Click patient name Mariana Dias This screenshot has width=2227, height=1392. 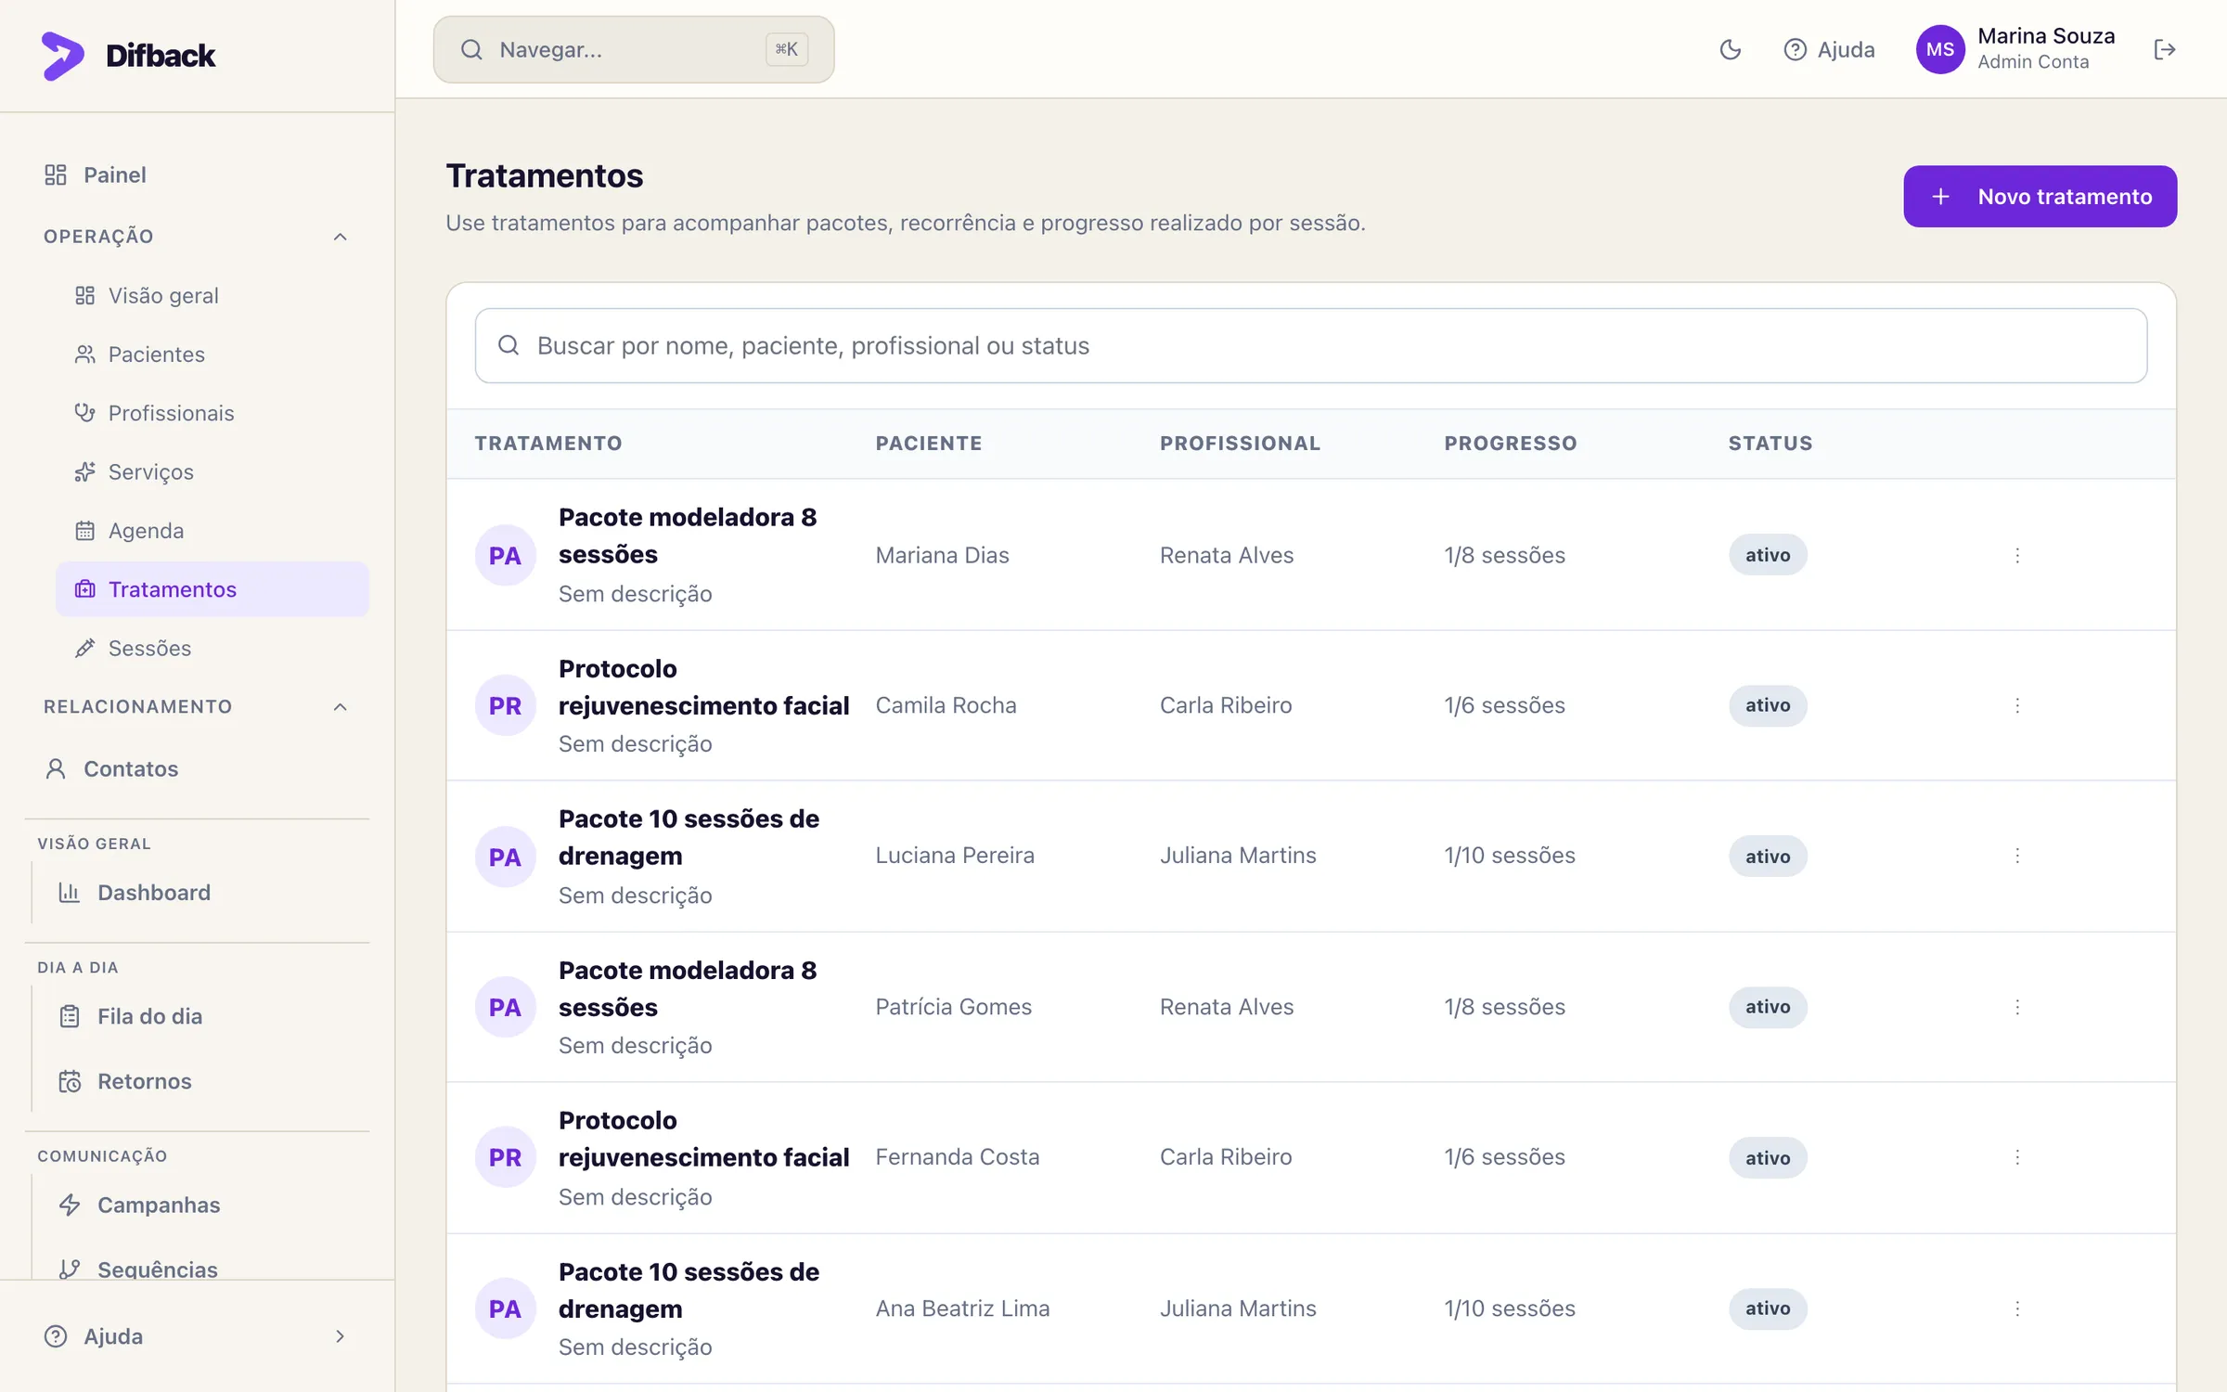(942, 555)
